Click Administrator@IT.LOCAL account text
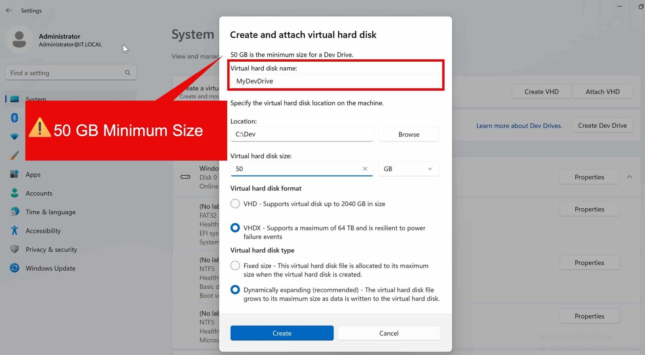This screenshot has height=355, width=645. pyautogui.click(x=70, y=45)
